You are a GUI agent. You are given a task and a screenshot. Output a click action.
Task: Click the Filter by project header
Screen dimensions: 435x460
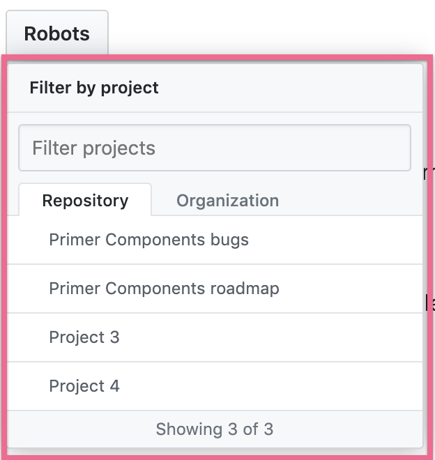[94, 88]
